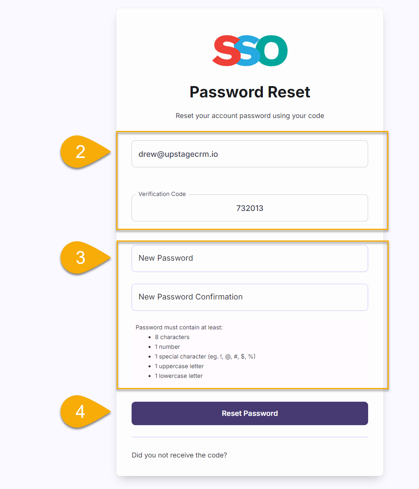Click the Verification Code field with 732013
The width and height of the screenshot is (419, 489).
(250, 208)
